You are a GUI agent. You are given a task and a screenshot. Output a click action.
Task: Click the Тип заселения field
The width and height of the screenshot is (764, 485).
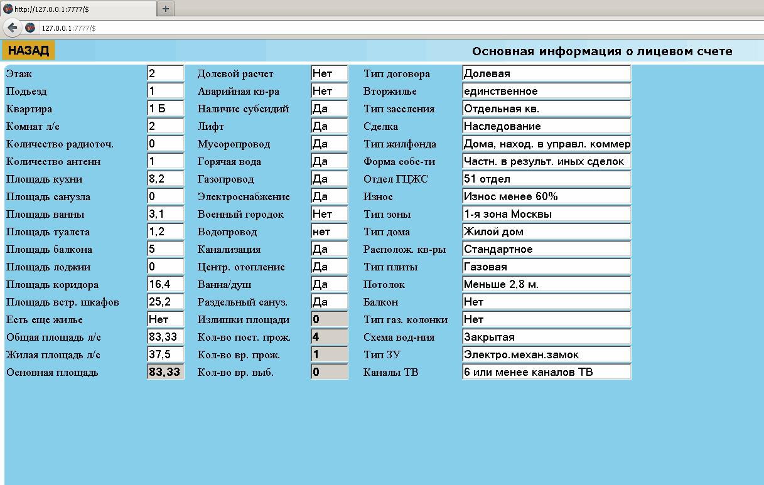pyautogui.click(x=547, y=109)
